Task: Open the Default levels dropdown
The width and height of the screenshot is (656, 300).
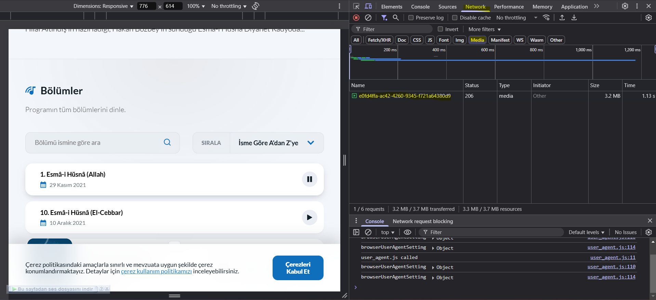Action: click(x=586, y=232)
